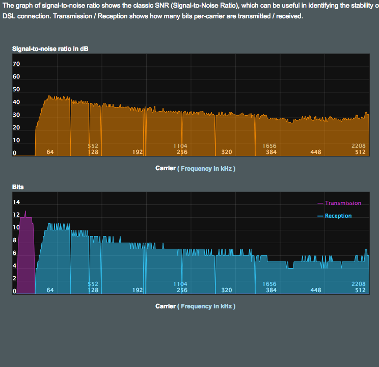This screenshot has width=379, height=367.
Task: Click the Reception legend label
Action: coord(338,216)
